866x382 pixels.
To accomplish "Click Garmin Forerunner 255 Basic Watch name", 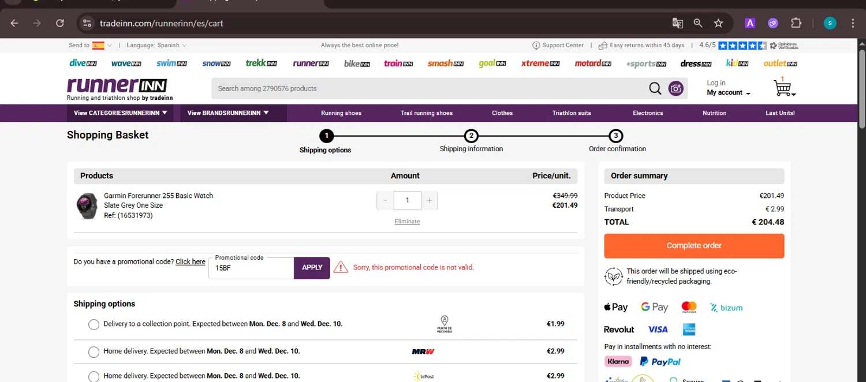I will [x=159, y=196].
